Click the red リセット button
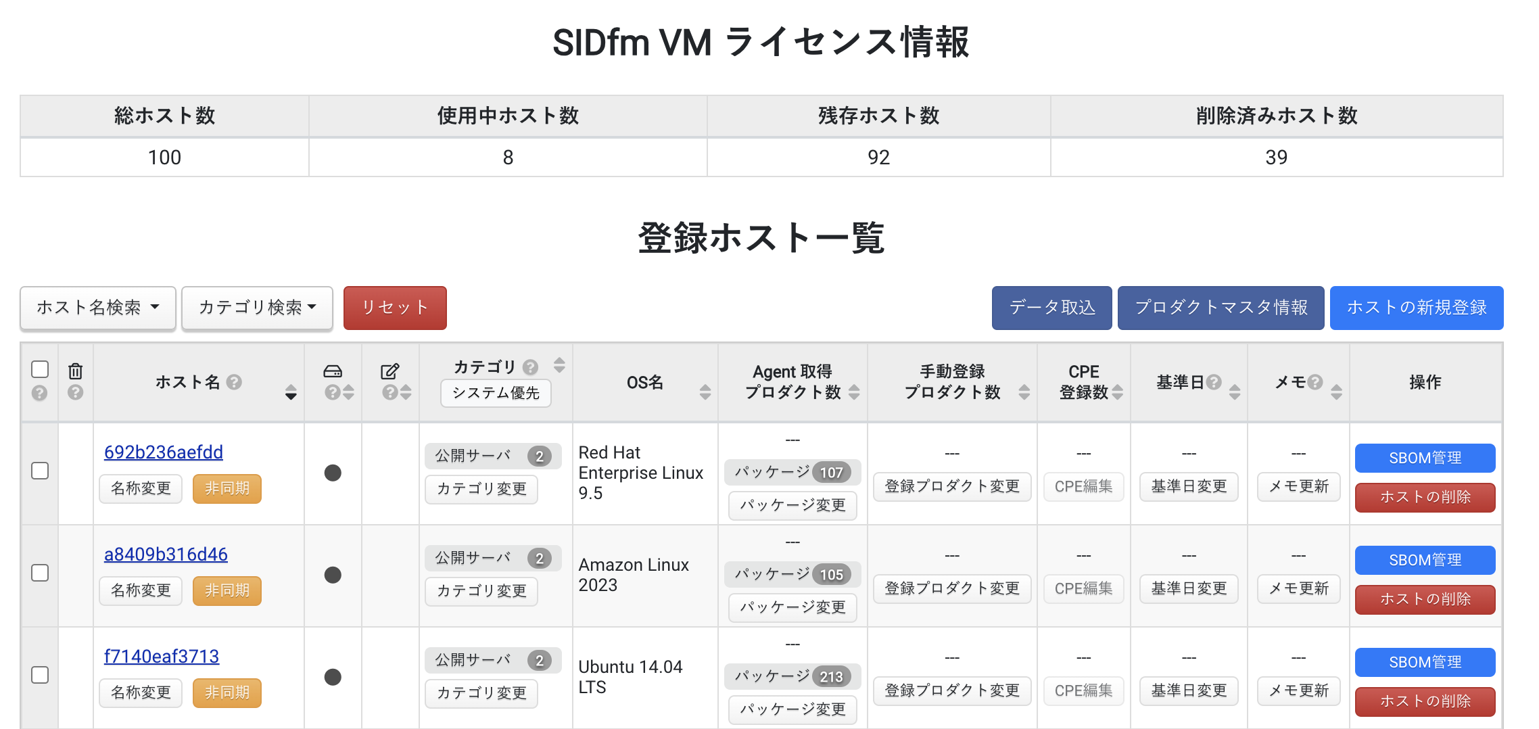Image resolution: width=1539 pixels, height=729 pixels. click(395, 308)
